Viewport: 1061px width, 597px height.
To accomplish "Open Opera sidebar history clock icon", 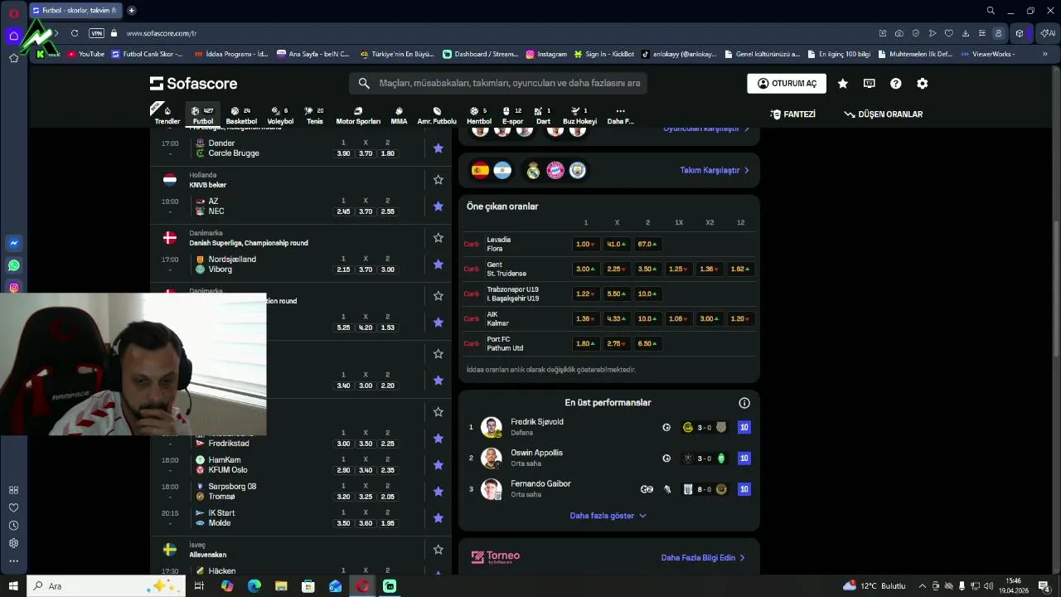I will coord(14,526).
